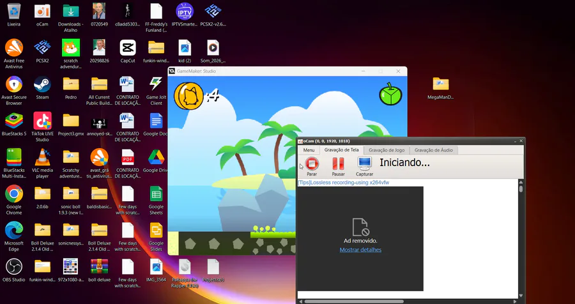Switch to the Gravação de Áudio tab
Image resolution: width=575 pixels, height=304 pixels.
433,150
